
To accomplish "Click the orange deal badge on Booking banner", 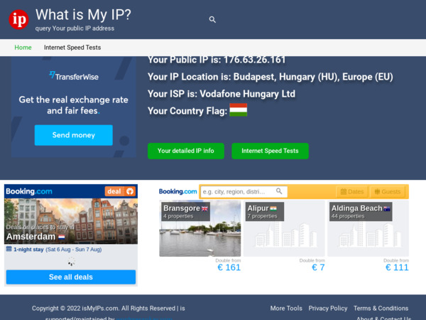I will 120,191.
